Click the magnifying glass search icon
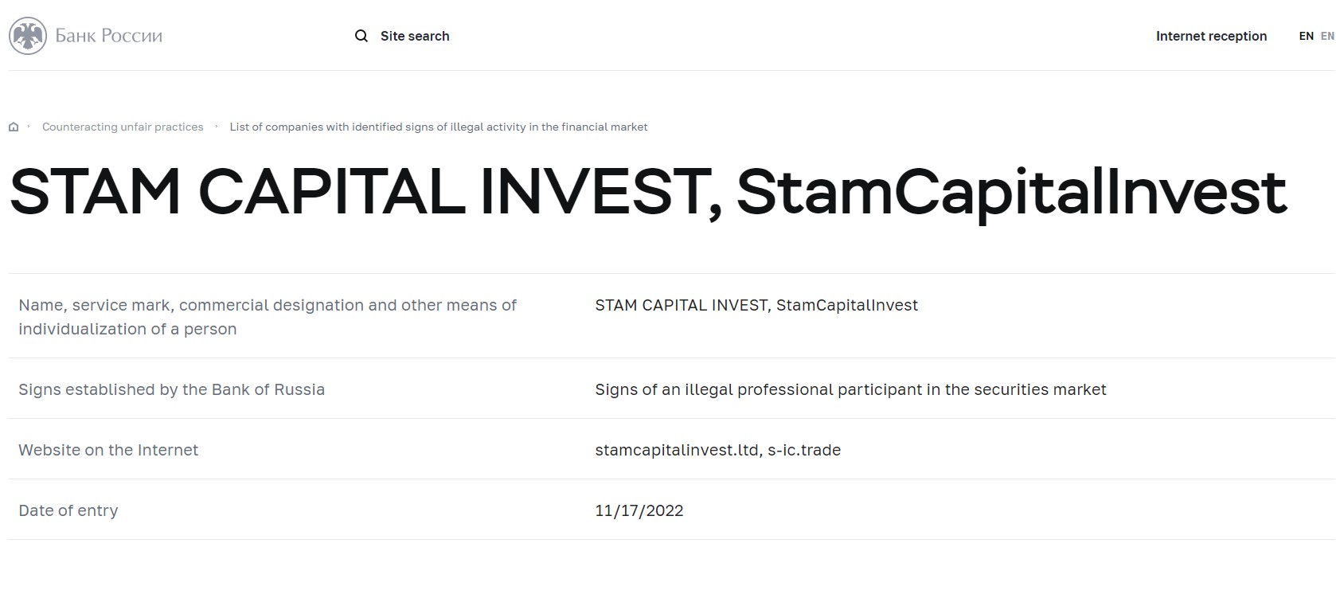Image resolution: width=1336 pixels, height=602 pixels. coord(361,36)
